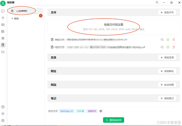Screen dimensions: 182x126
Task: Delete the first listed file
Action: pos(174,40)
